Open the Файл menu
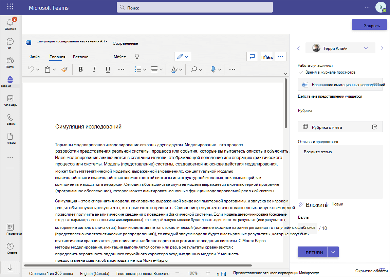The width and height of the screenshot is (390, 277). tap(35, 57)
